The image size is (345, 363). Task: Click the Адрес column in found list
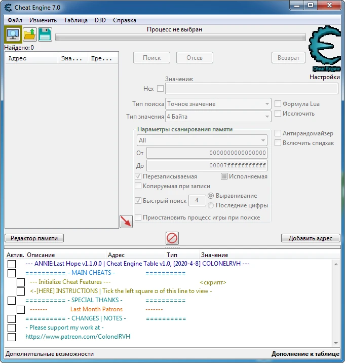point(31,58)
